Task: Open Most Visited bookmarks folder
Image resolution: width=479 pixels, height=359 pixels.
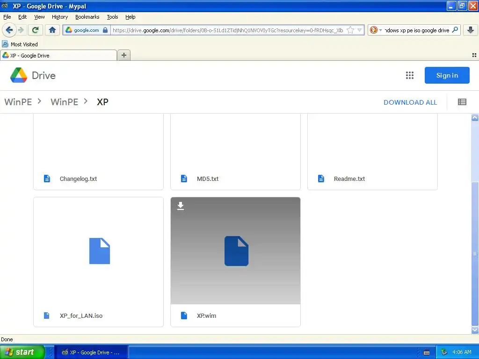Action: [x=20, y=44]
